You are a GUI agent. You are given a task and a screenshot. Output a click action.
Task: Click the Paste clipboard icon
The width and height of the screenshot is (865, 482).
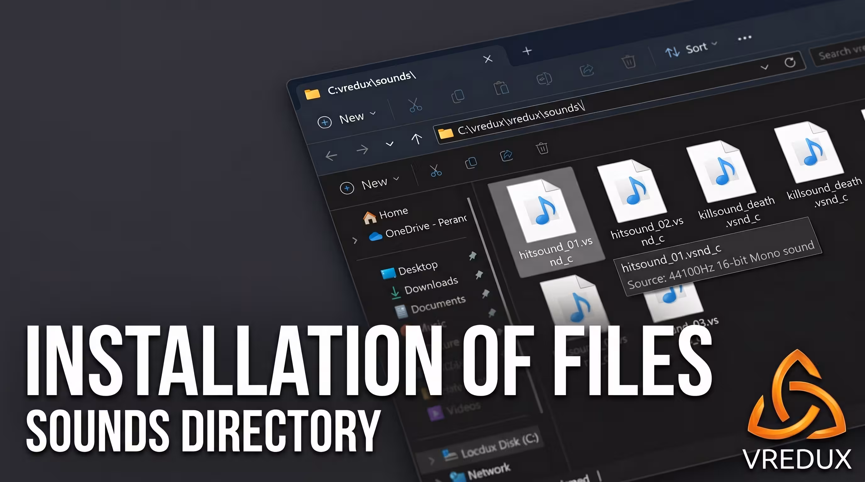point(501,88)
